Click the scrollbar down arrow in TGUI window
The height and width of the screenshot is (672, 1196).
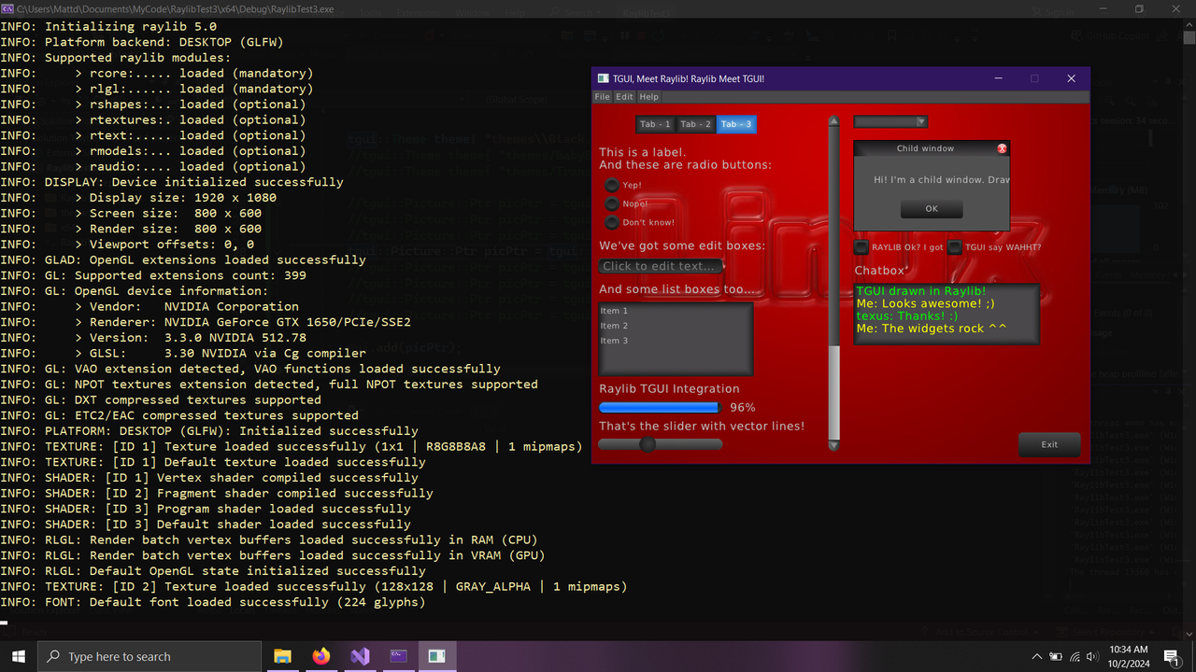click(833, 446)
